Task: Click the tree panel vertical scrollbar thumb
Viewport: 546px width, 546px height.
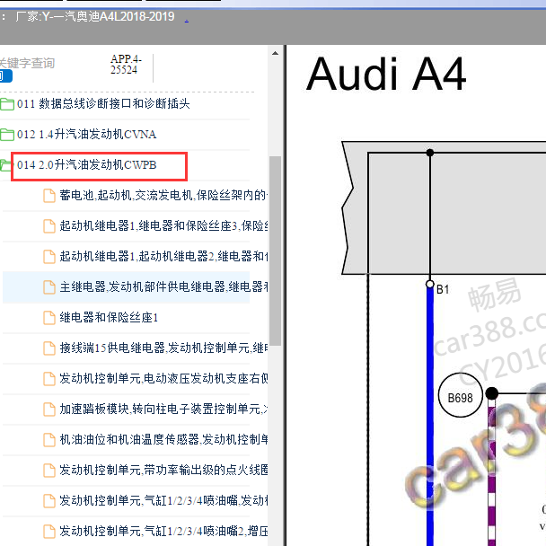Action: click(x=275, y=251)
